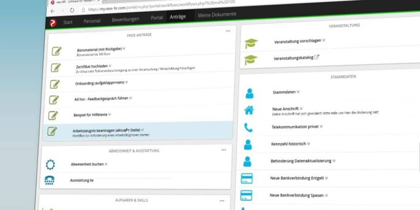Click the house icon for Neue Anschrift
Screen dimensions: 420x210
[249, 110]
